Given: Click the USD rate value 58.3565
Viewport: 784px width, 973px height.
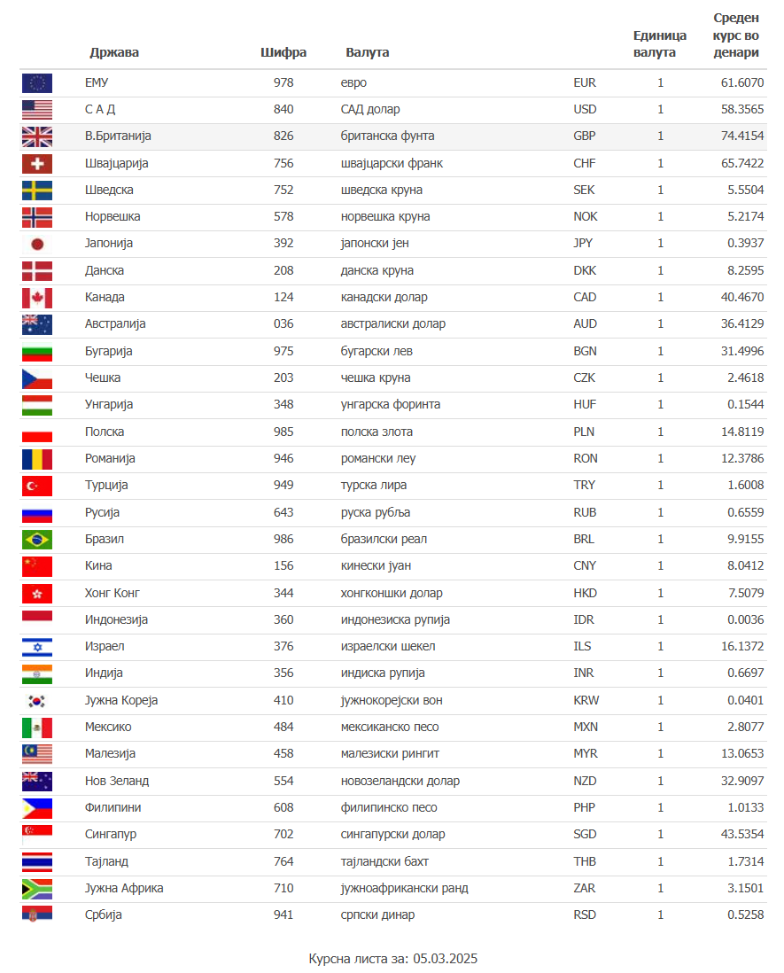Looking at the screenshot, I should [x=741, y=110].
